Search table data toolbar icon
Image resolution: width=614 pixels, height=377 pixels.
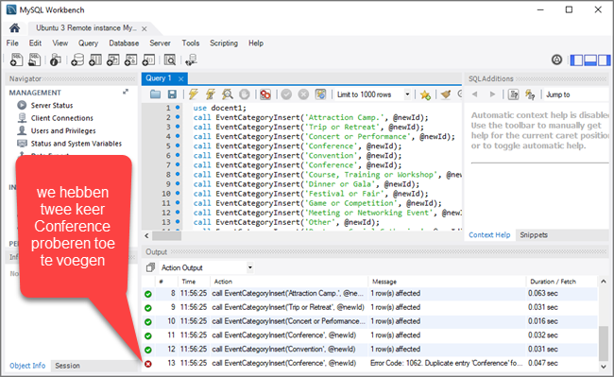pyautogui.click(x=169, y=60)
